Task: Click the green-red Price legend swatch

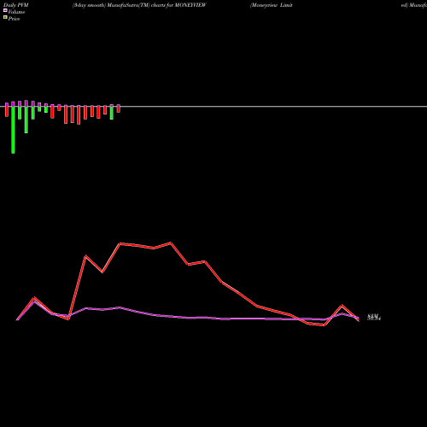Action: pos(5,18)
